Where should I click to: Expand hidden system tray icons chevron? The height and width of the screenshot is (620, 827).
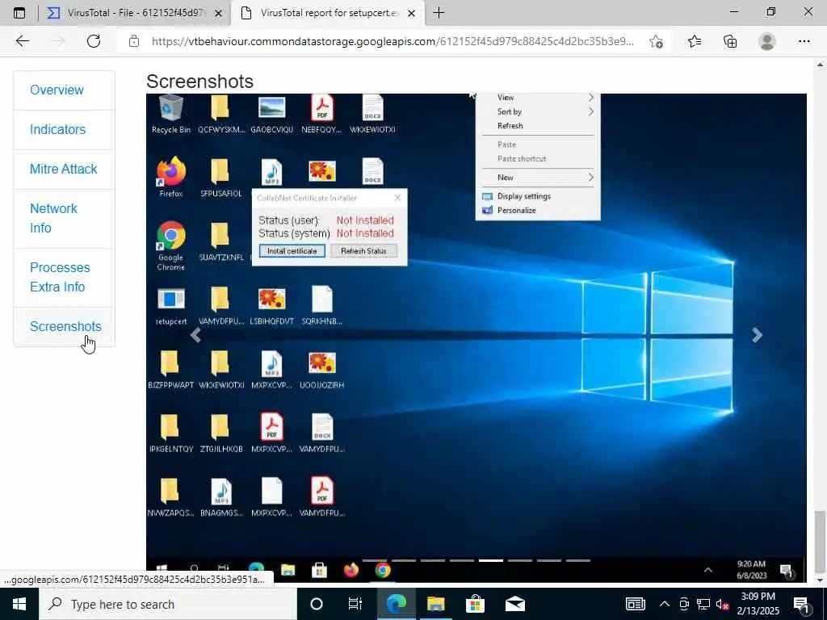[664, 604]
